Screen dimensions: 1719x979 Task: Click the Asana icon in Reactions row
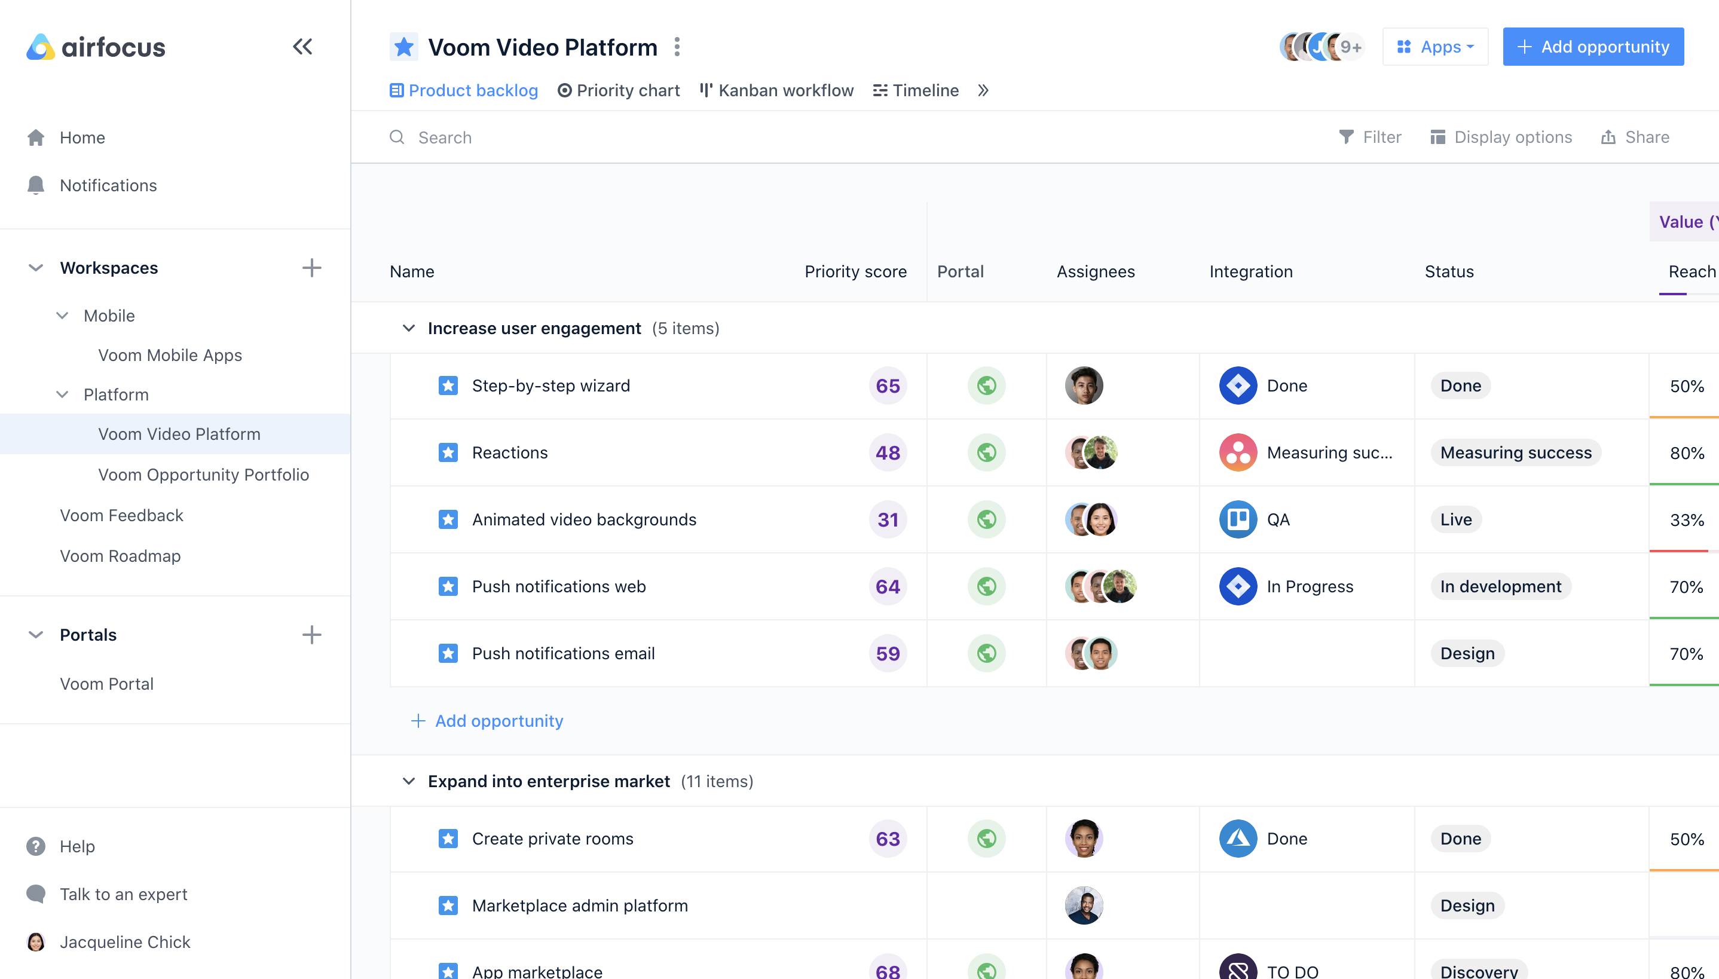pos(1238,452)
